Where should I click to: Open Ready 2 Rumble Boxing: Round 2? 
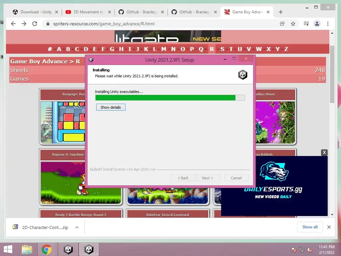coord(81,215)
